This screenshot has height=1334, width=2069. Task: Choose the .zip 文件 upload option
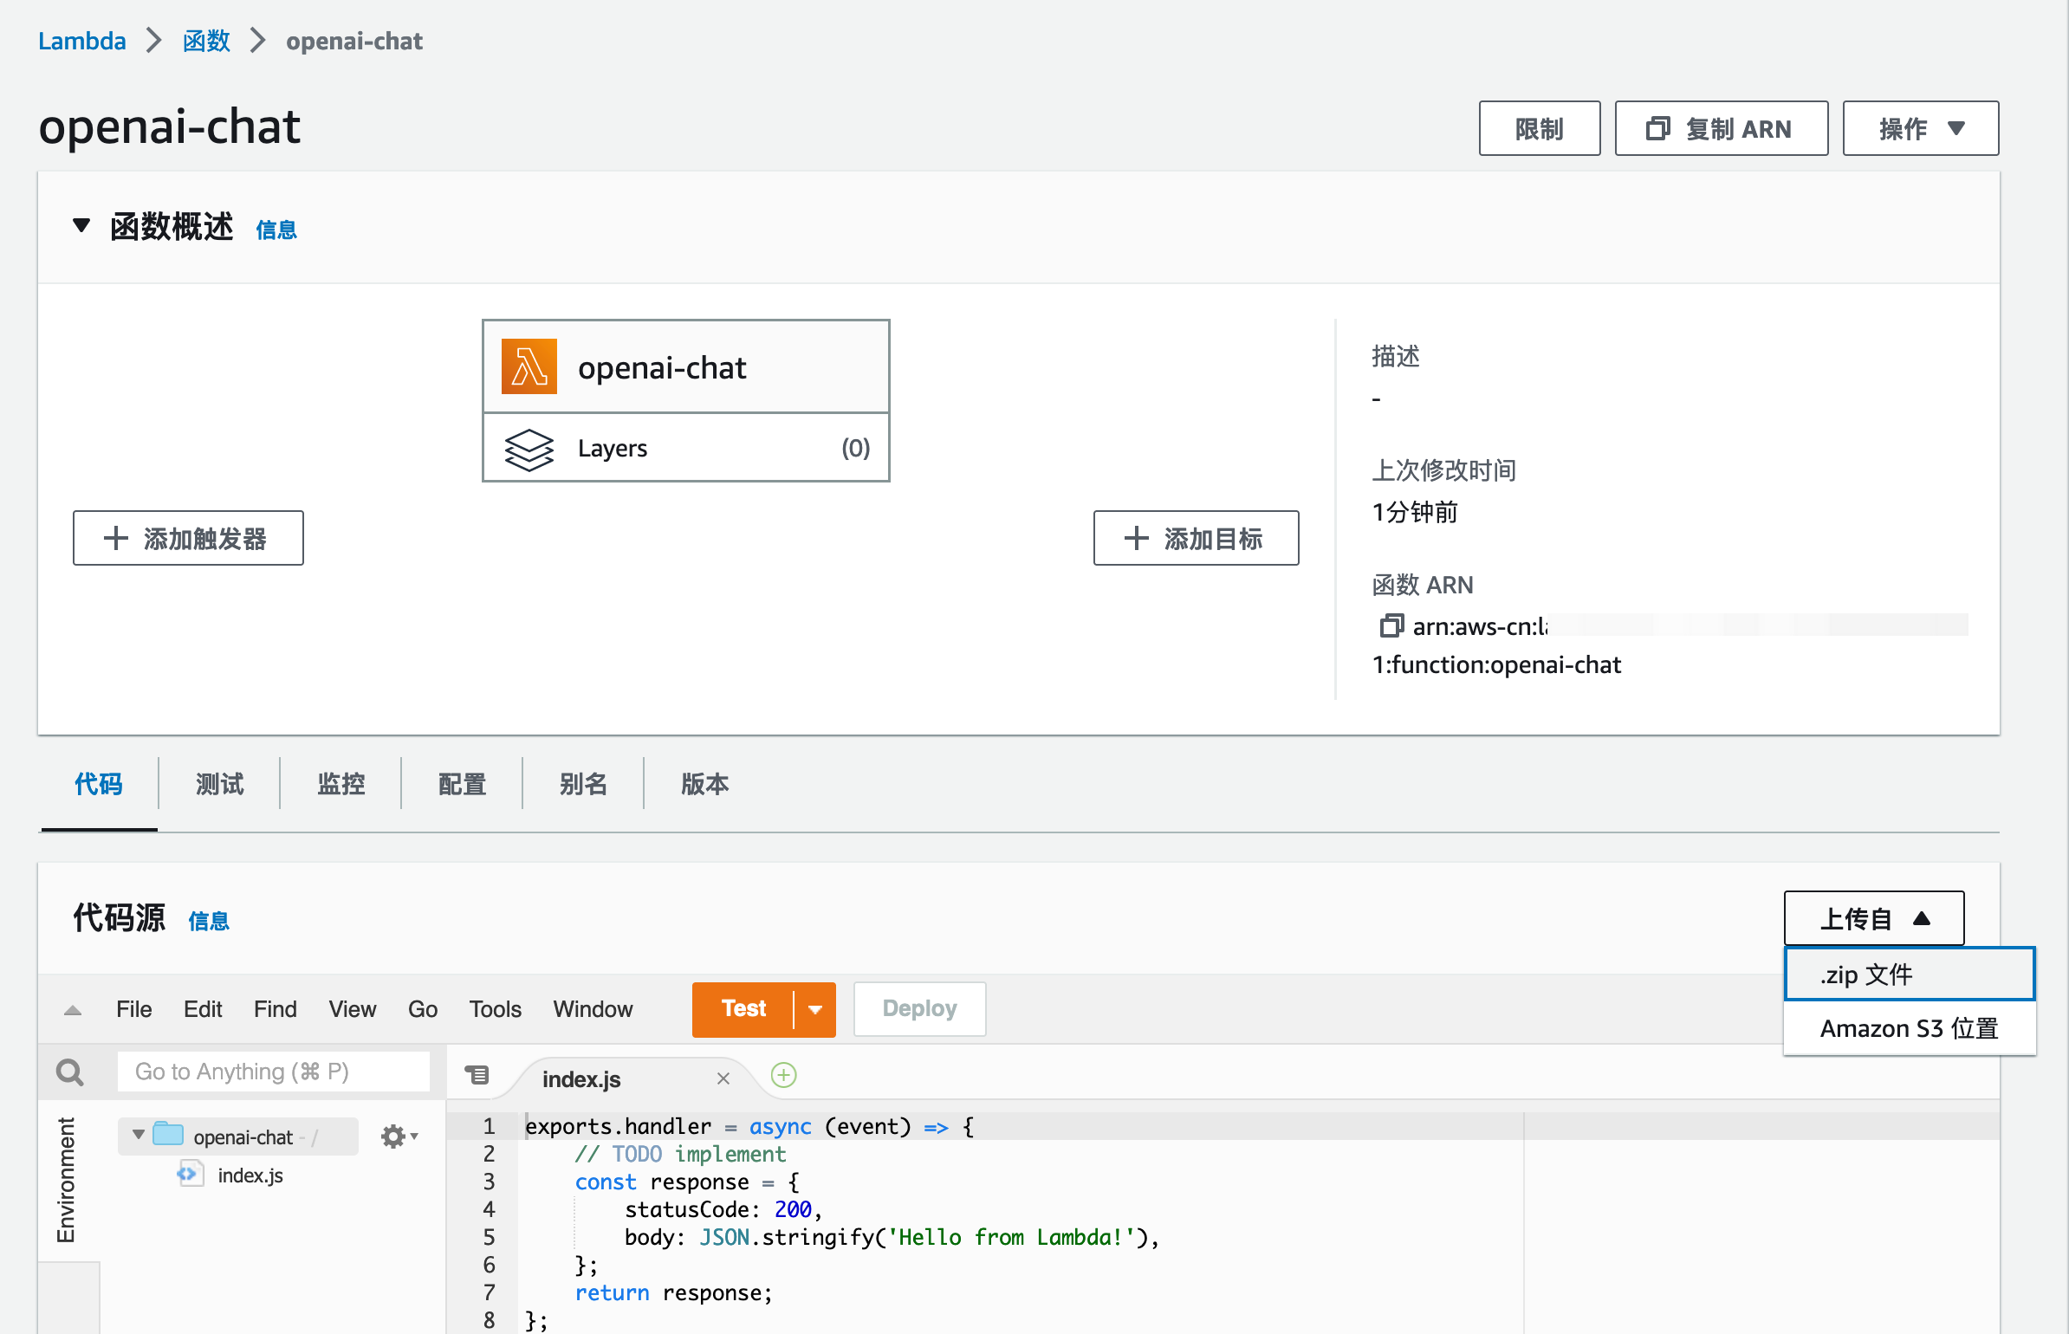click(1909, 975)
